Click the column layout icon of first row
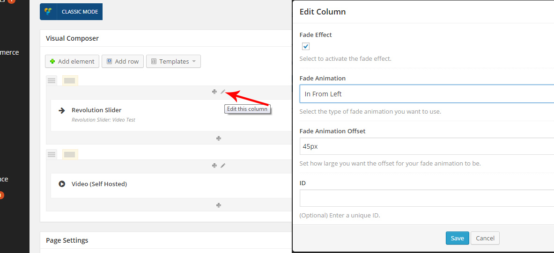The width and height of the screenshot is (554, 253). pos(70,80)
